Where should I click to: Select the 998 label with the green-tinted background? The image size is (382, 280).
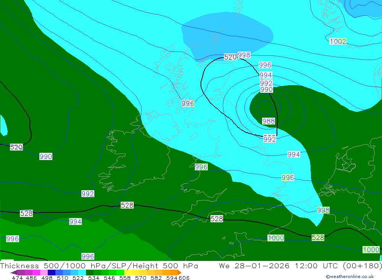(x=323, y=210)
